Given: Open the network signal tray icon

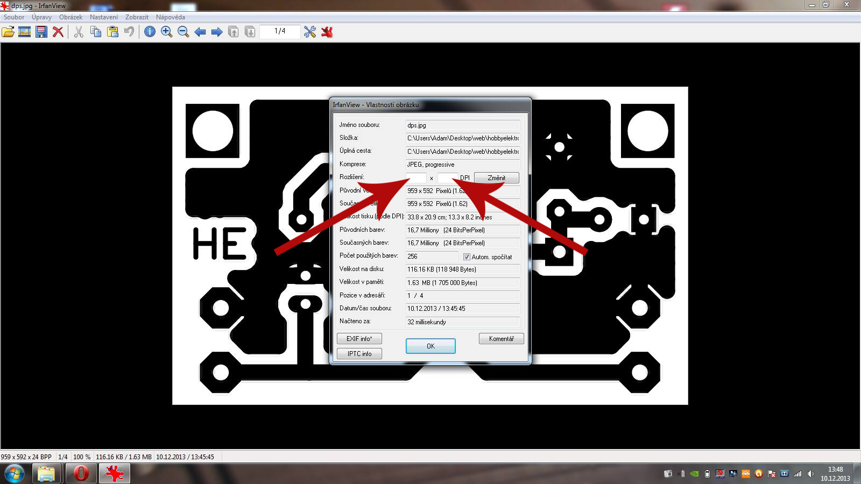Looking at the screenshot, I should [x=798, y=474].
